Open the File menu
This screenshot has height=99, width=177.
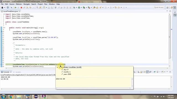click(x=2, y=4)
